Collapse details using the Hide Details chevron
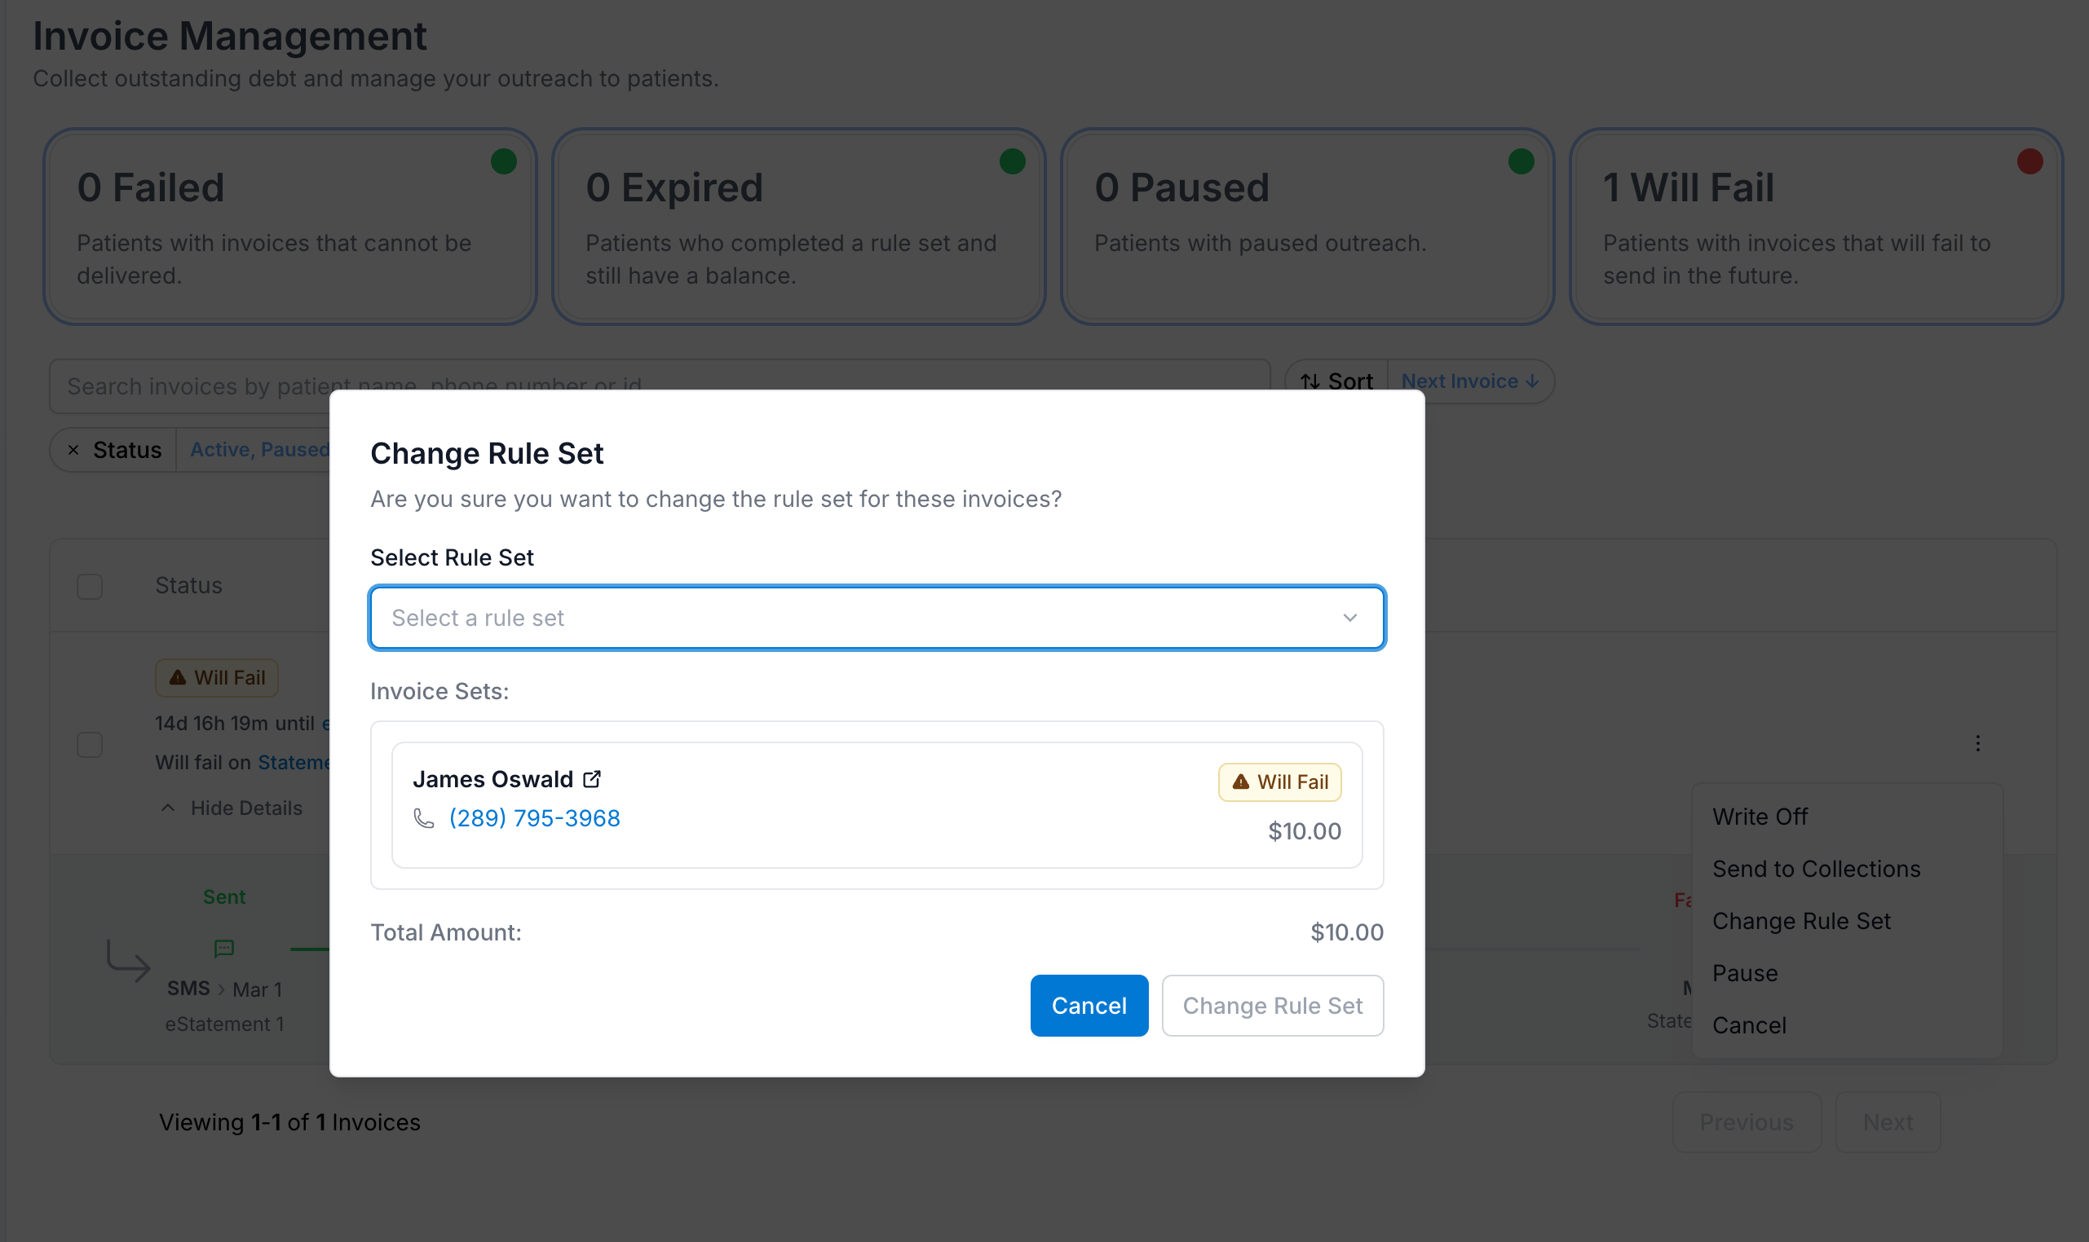The image size is (2089, 1242). [x=166, y=808]
